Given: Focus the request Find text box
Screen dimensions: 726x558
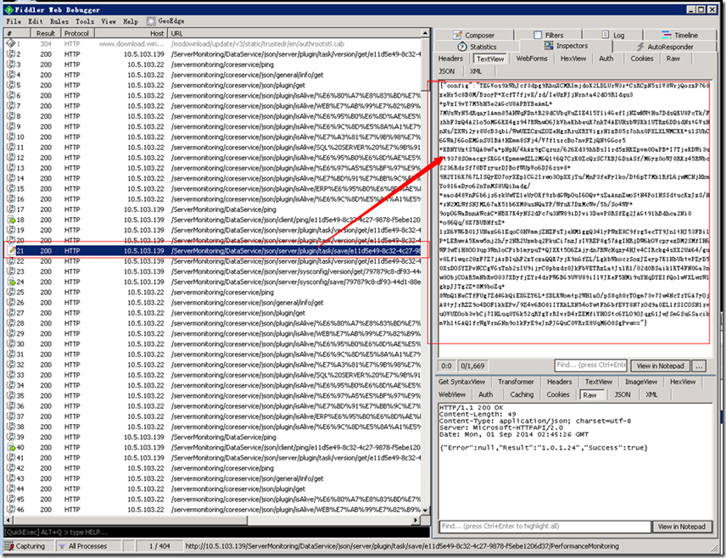Looking at the screenshot, I should tap(591, 365).
